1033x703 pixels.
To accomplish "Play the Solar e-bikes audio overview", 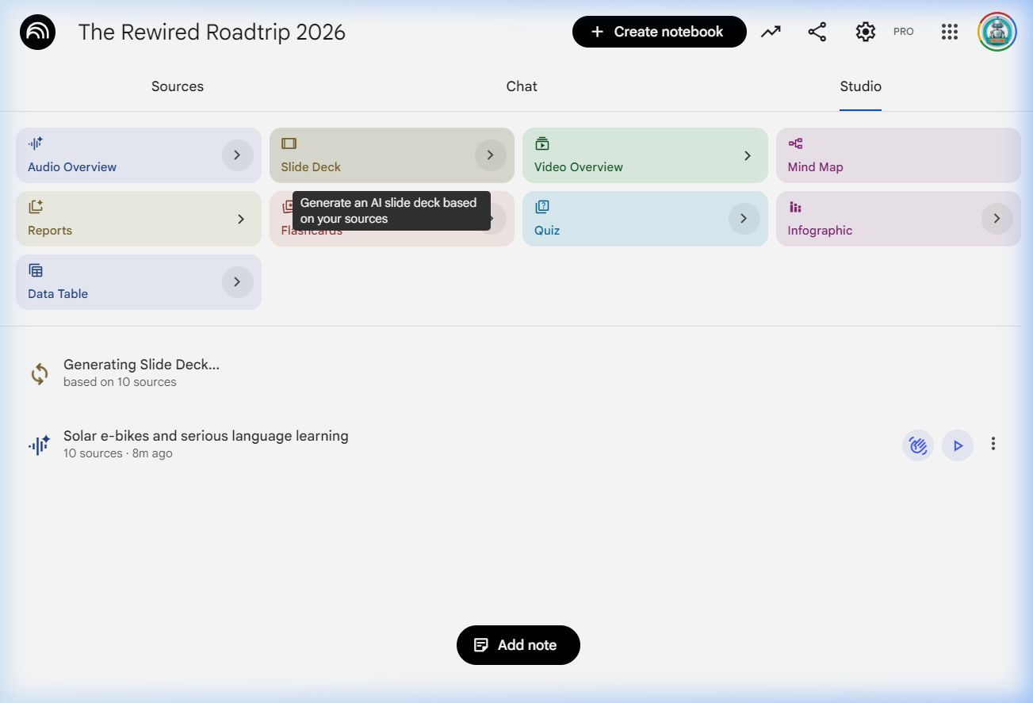I will pyautogui.click(x=958, y=445).
